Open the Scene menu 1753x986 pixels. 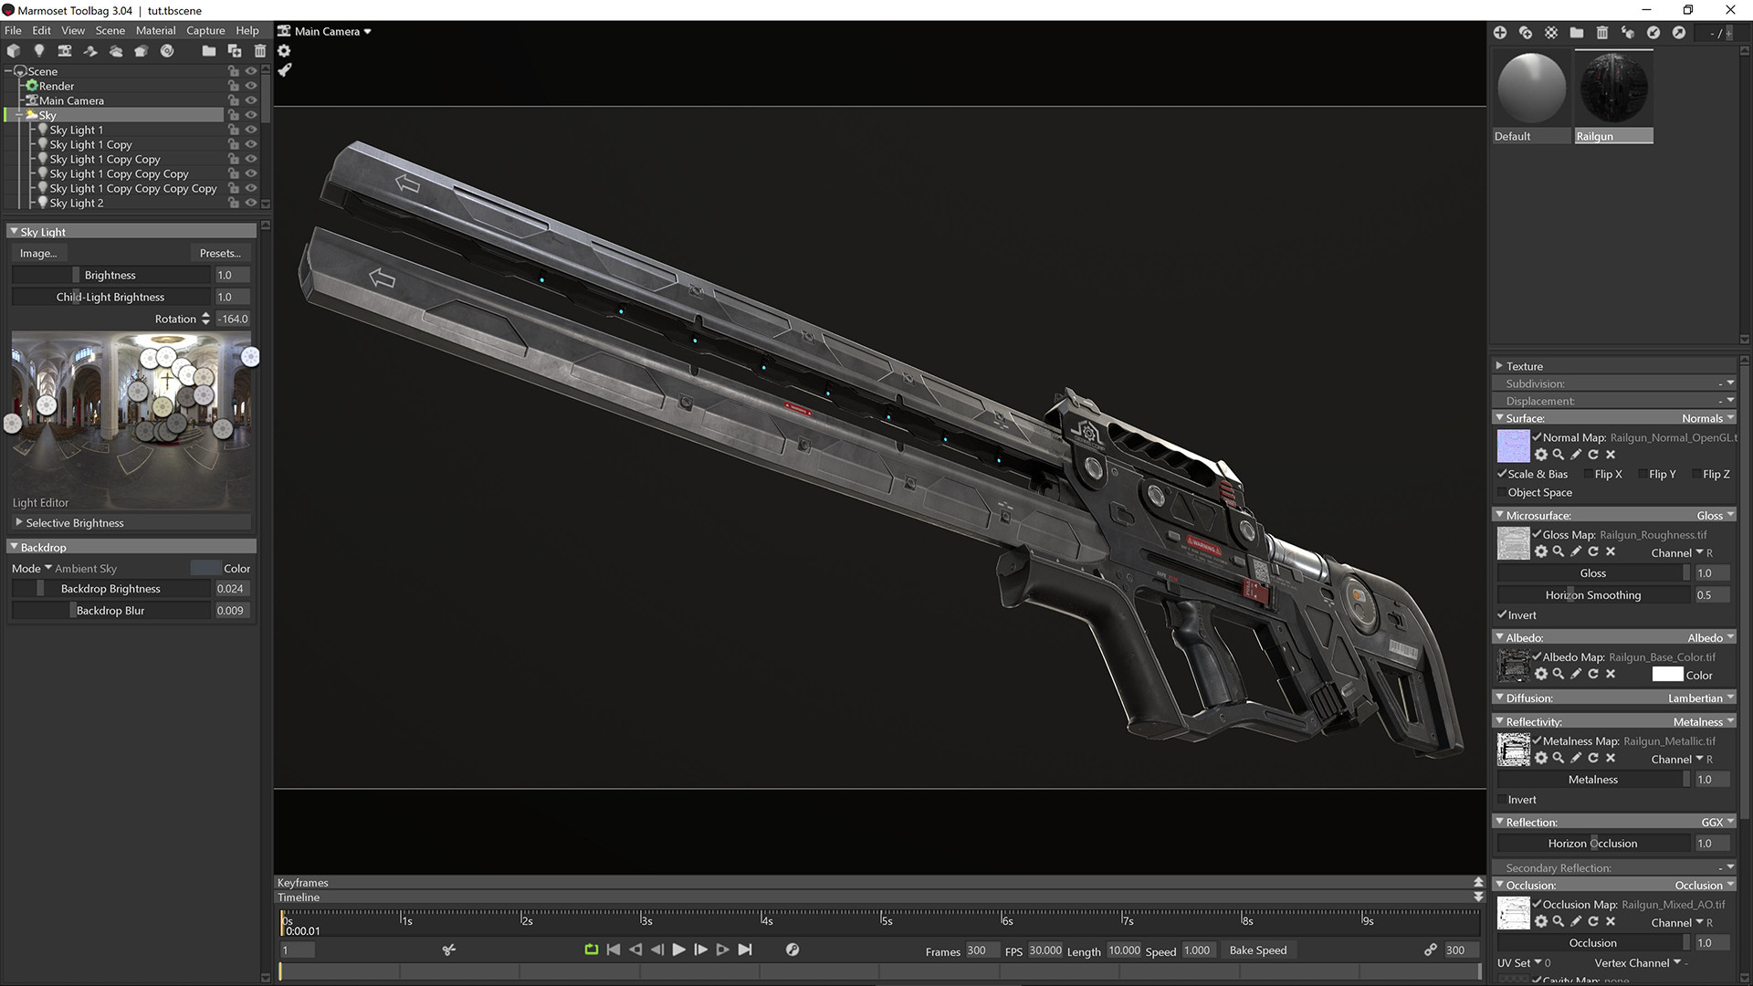click(x=110, y=30)
